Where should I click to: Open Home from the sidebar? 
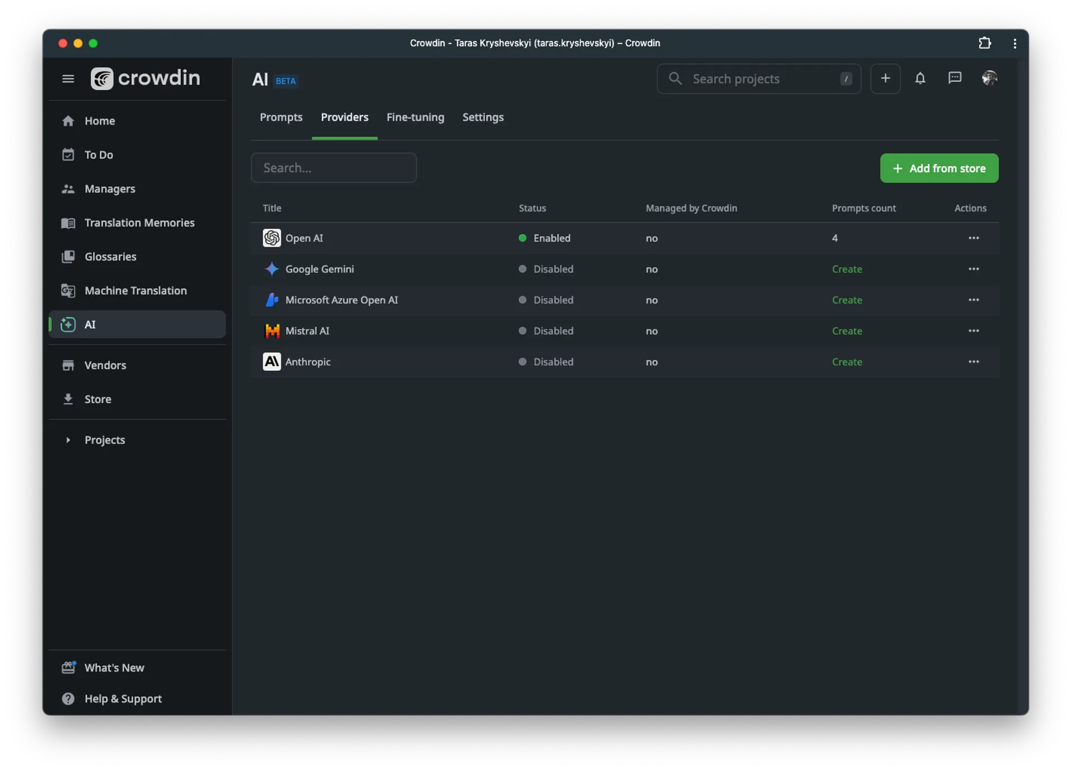coord(137,121)
